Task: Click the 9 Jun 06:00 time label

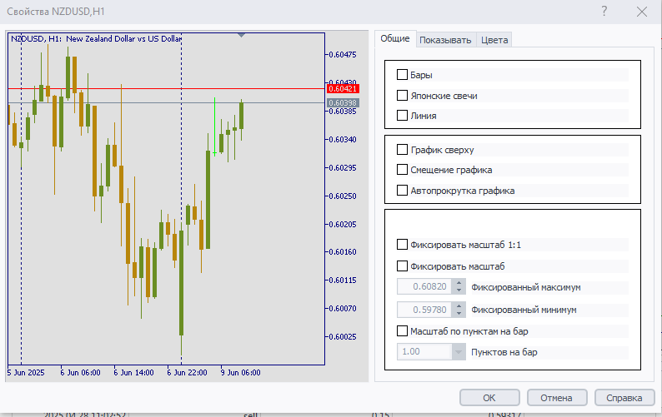Action: (241, 373)
